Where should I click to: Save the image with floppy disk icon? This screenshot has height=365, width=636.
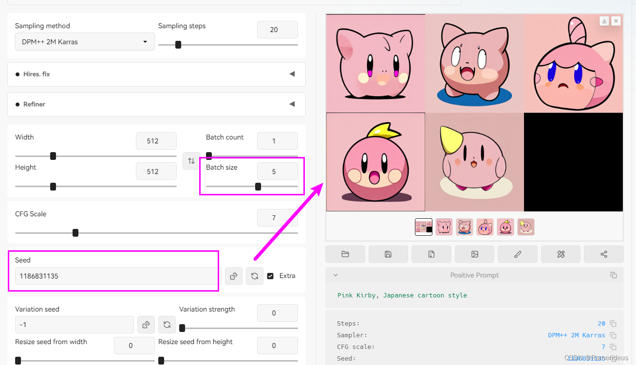tap(388, 254)
